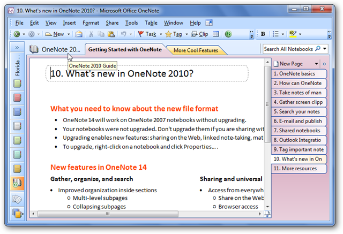Open the Format menu
343x234 pixels.
pyautogui.click(x=91, y=22)
